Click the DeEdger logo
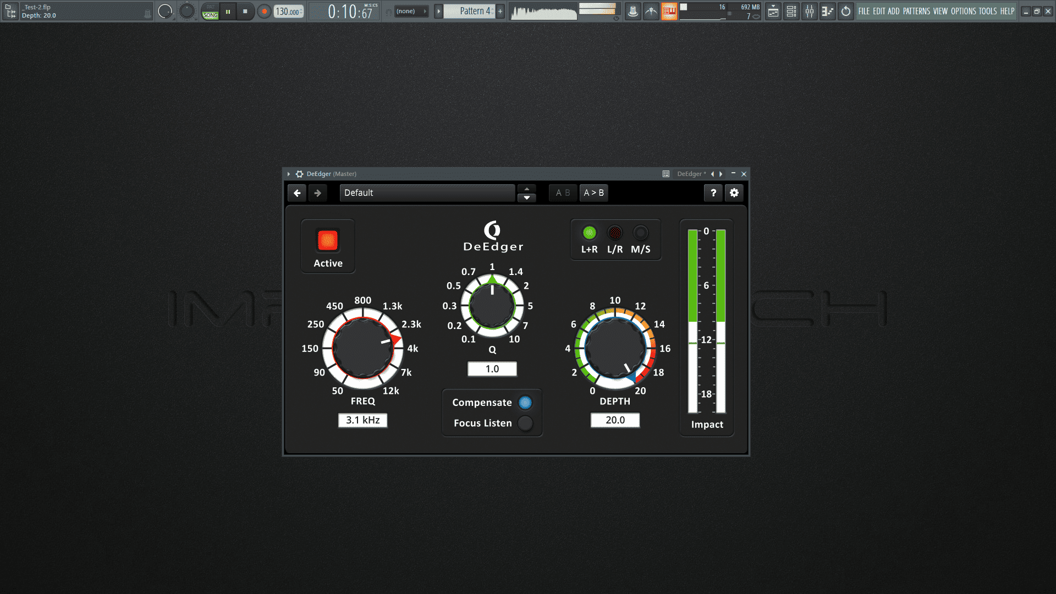The width and height of the screenshot is (1056, 594). [x=493, y=237]
